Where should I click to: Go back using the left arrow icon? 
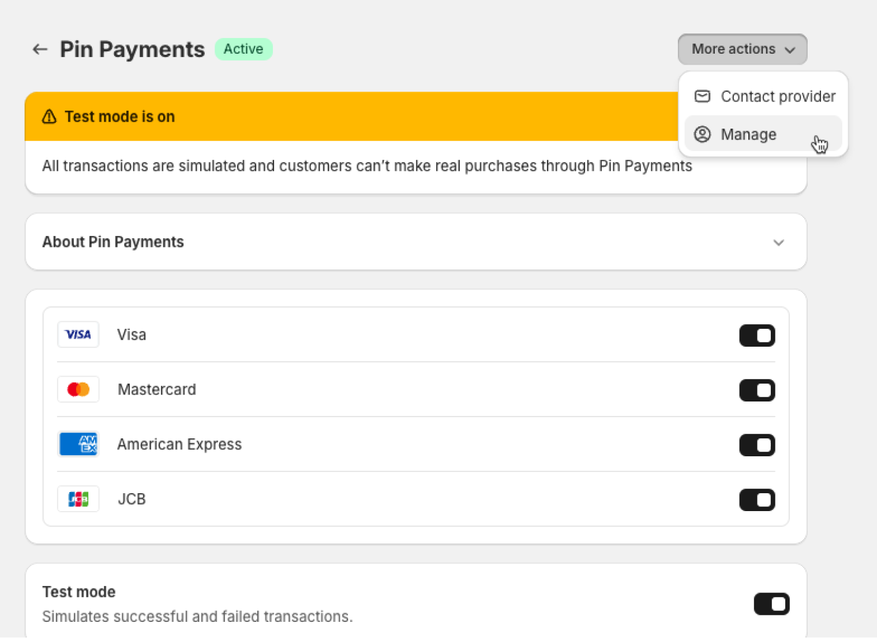click(x=40, y=50)
